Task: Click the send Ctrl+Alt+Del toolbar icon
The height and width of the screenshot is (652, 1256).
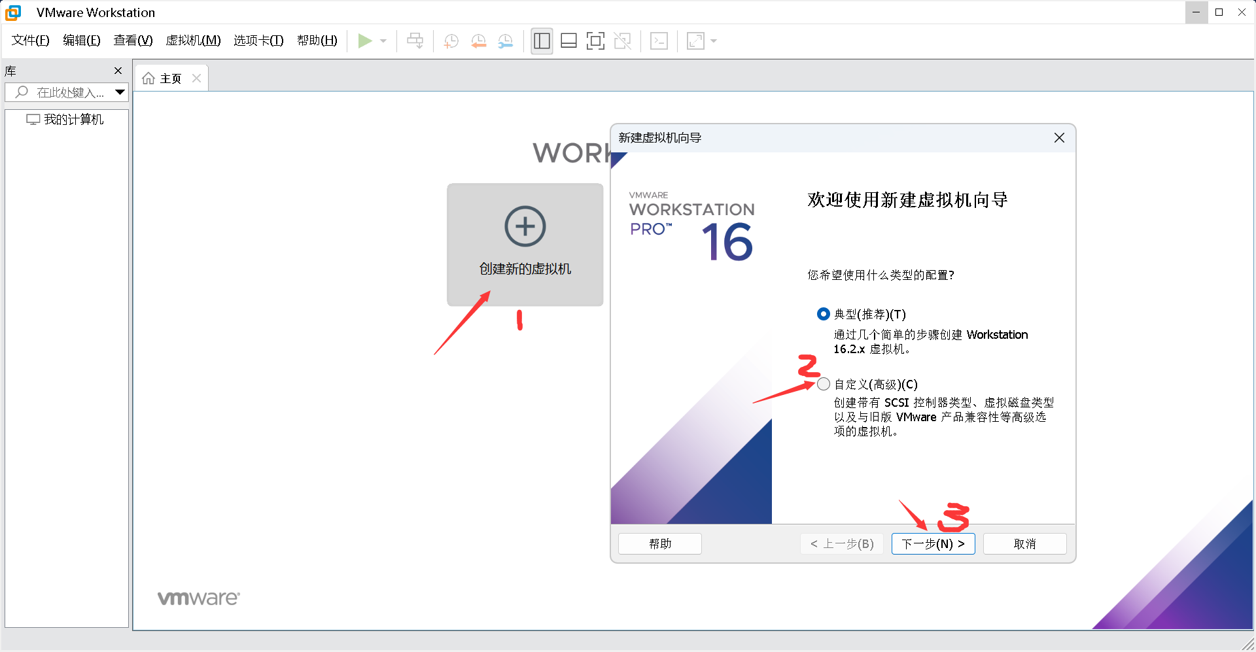Action: coord(415,41)
